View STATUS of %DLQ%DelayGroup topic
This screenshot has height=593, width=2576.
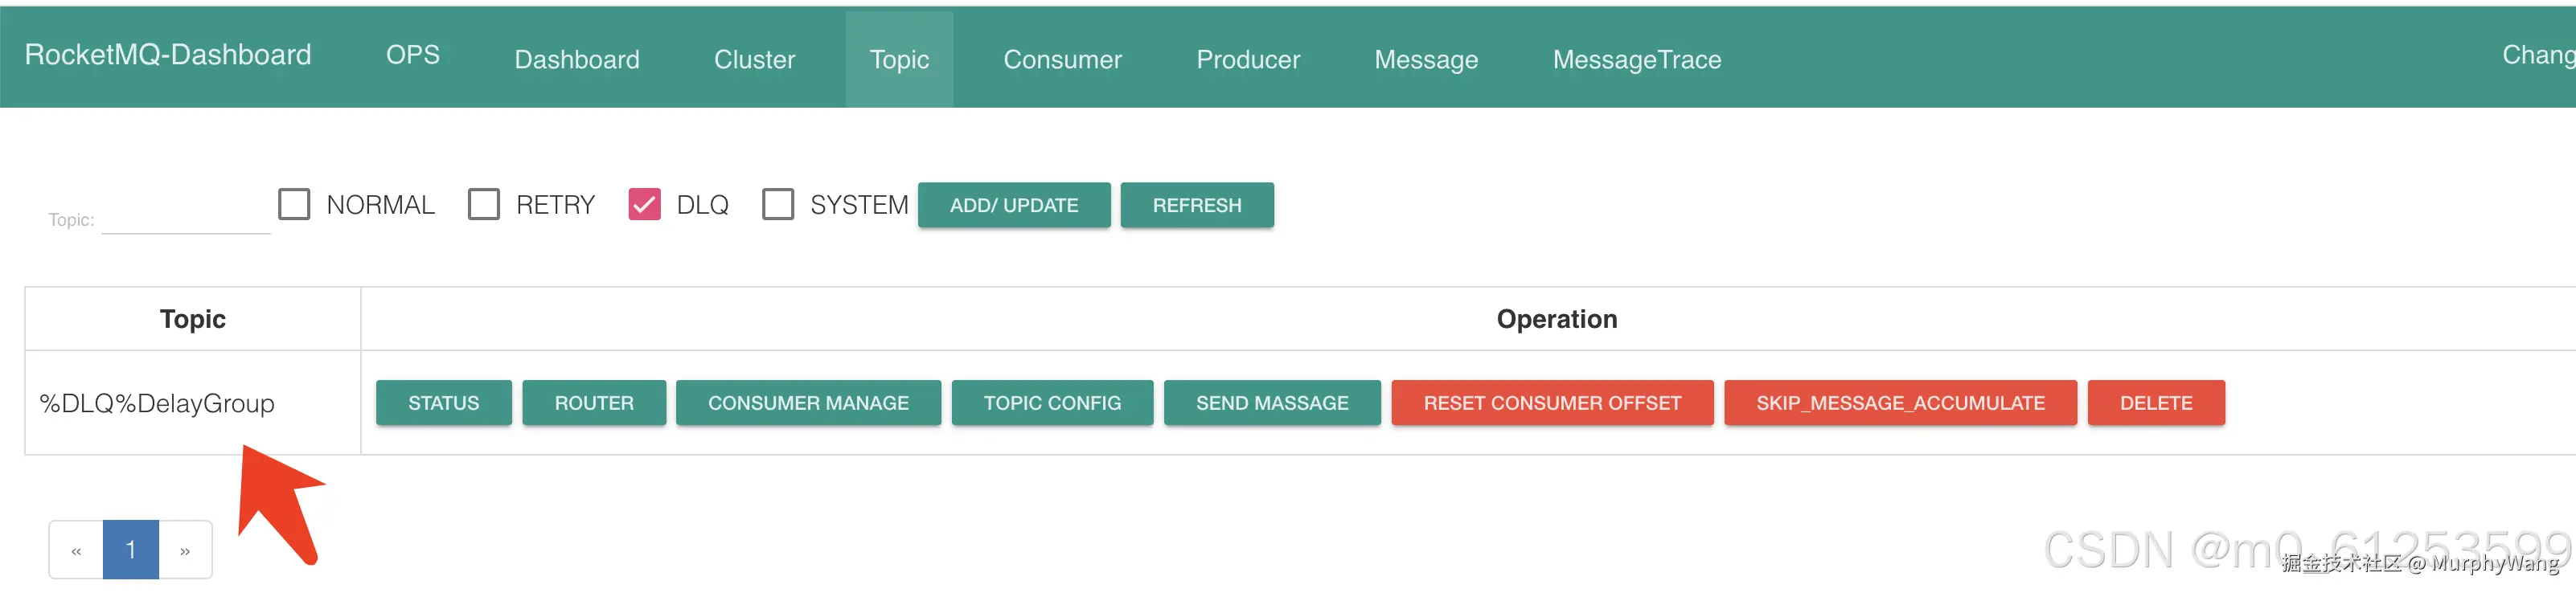pos(443,403)
